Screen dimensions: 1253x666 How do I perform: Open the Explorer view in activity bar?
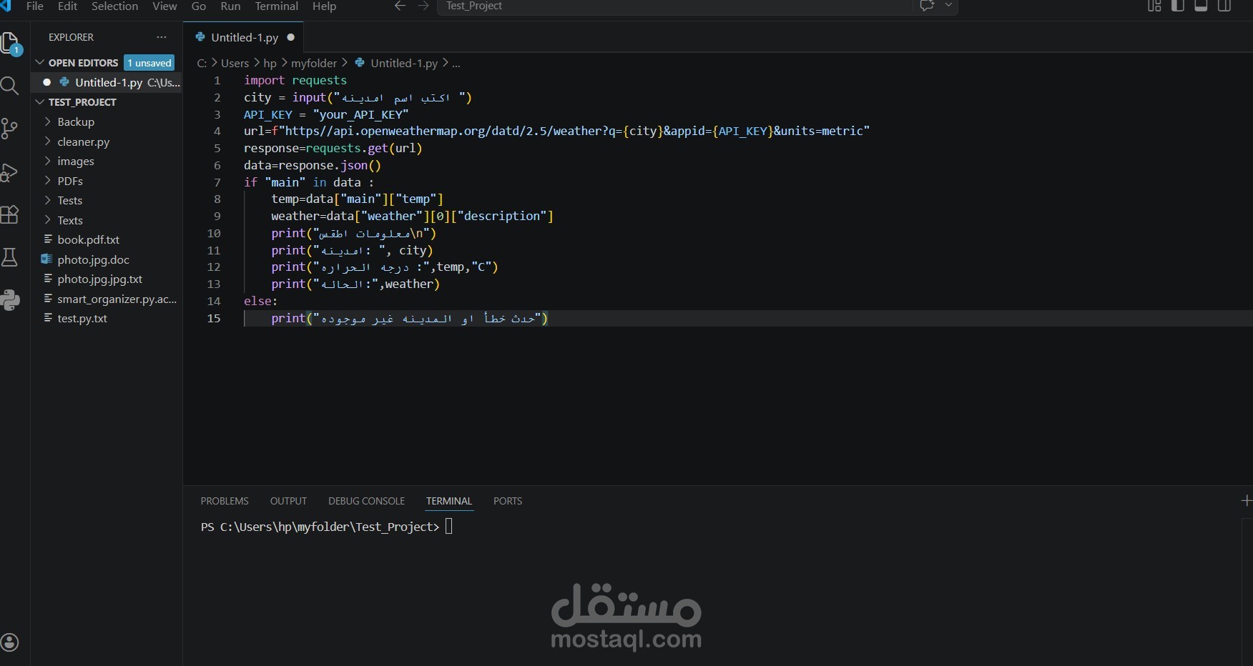pos(11,44)
